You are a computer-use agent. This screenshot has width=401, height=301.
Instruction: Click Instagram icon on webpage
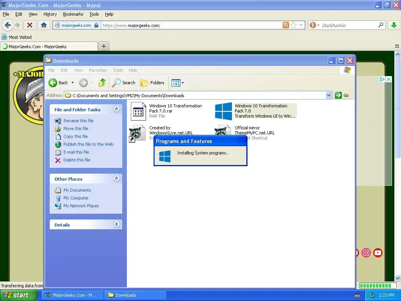coord(366,253)
